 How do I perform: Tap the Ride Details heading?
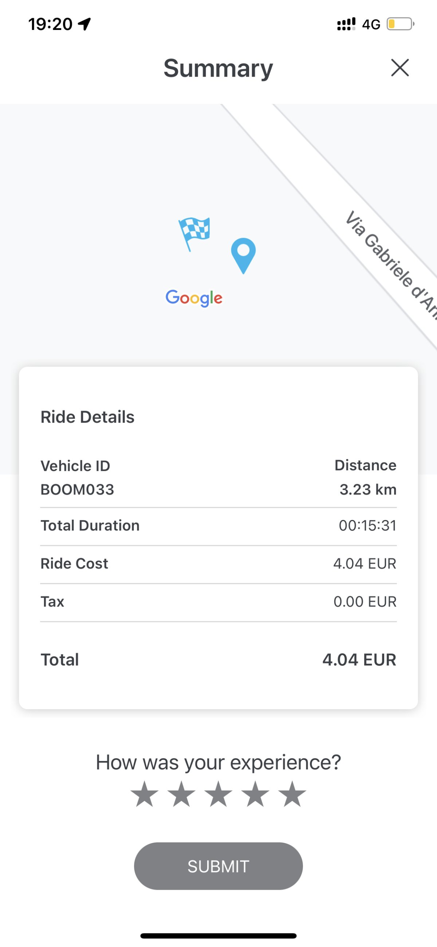point(87,417)
